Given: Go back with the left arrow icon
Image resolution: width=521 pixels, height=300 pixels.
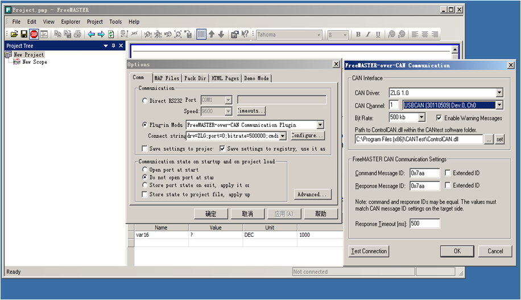Looking at the screenshot, I should (91, 34).
